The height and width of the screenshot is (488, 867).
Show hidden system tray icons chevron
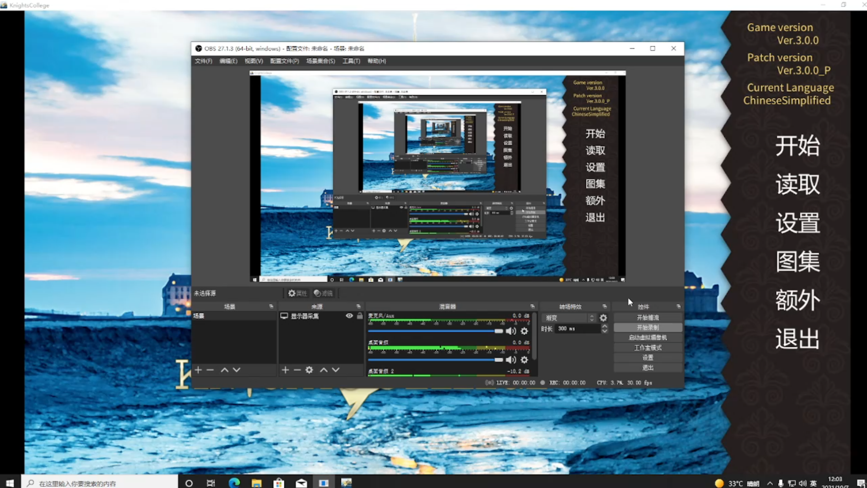pos(770,483)
